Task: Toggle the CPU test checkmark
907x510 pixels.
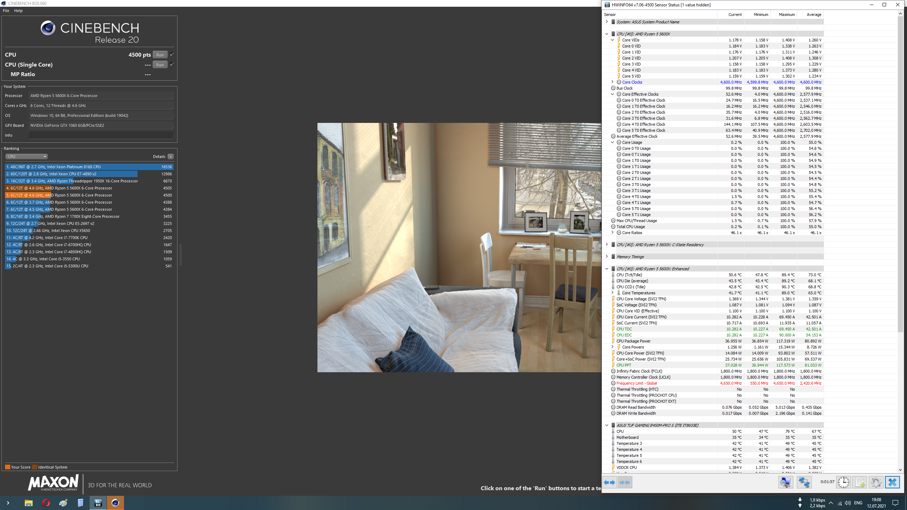Action: [172, 55]
